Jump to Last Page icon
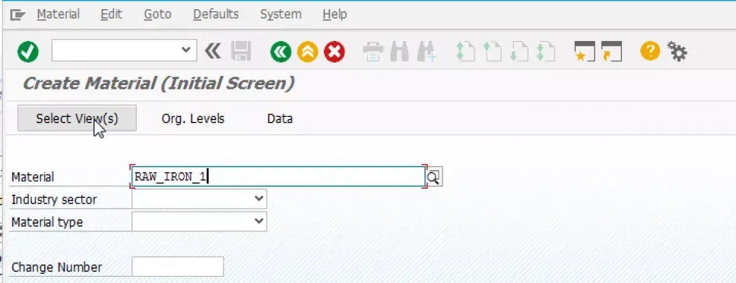Screen dimensions: 736x283 [x=546, y=51]
